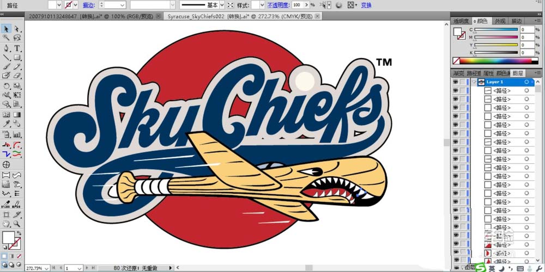Viewport: 545px width, 272px height.
Task: Switch to the Syracuse_SkyChiefs002 document tab
Action: click(243, 16)
